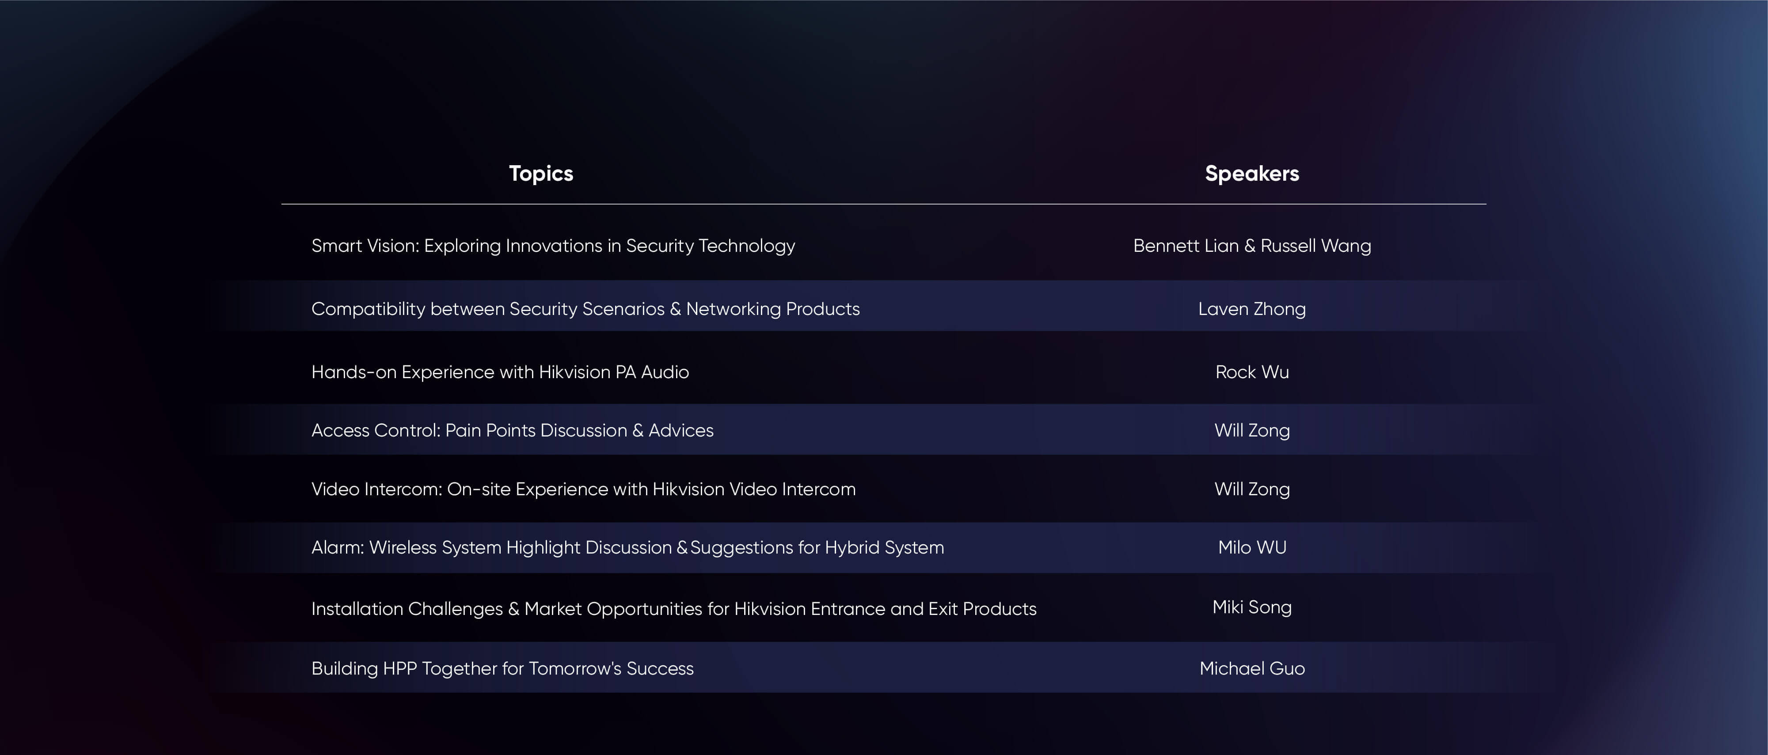Click speaker name Laven Zhong
Viewport: 1768px width, 755px height.
point(1251,309)
